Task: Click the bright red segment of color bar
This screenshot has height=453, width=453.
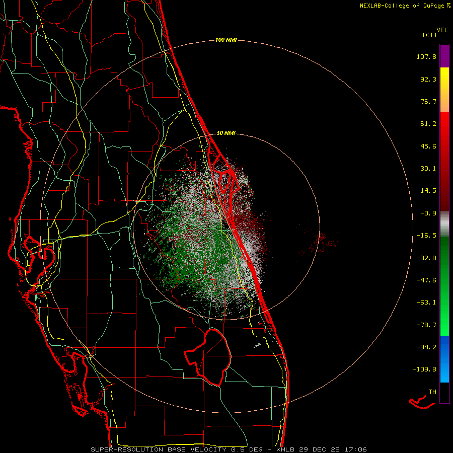Action: pos(444,127)
